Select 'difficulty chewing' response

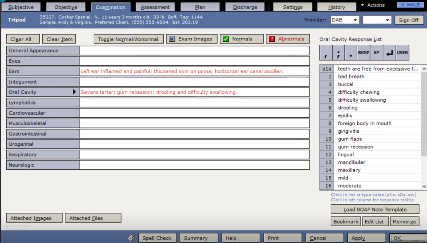click(378, 92)
